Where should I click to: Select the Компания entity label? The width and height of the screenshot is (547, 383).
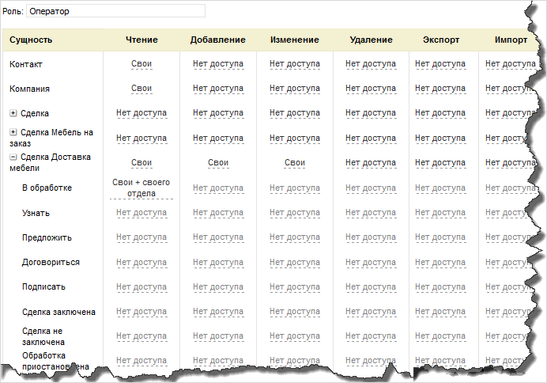(x=29, y=89)
